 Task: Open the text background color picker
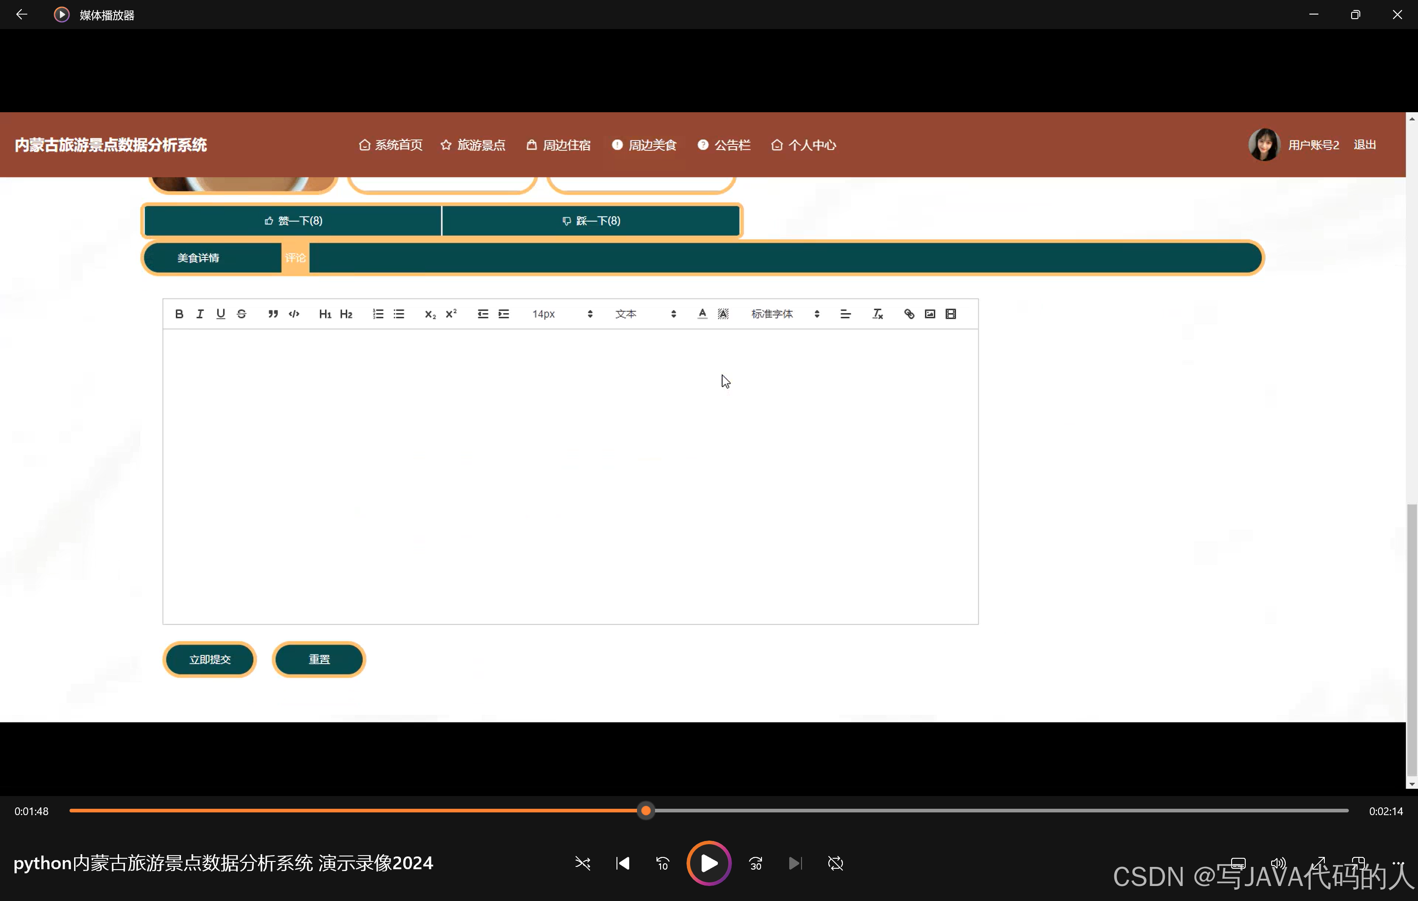point(723,314)
